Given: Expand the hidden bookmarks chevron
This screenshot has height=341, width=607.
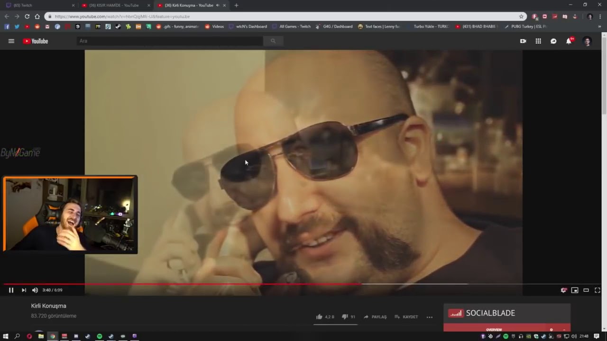Looking at the screenshot, I should click(x=600, y=27).
